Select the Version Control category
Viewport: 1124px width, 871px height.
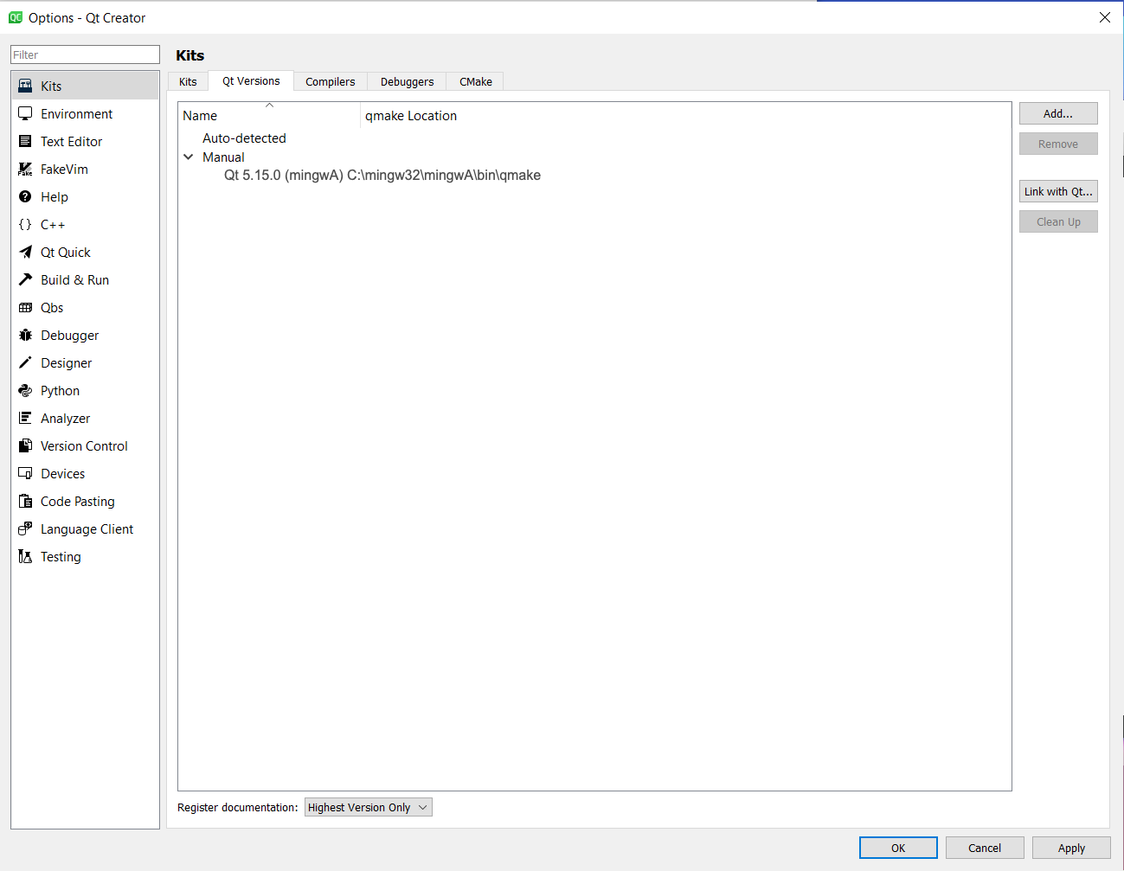click(x=84, y=445)
